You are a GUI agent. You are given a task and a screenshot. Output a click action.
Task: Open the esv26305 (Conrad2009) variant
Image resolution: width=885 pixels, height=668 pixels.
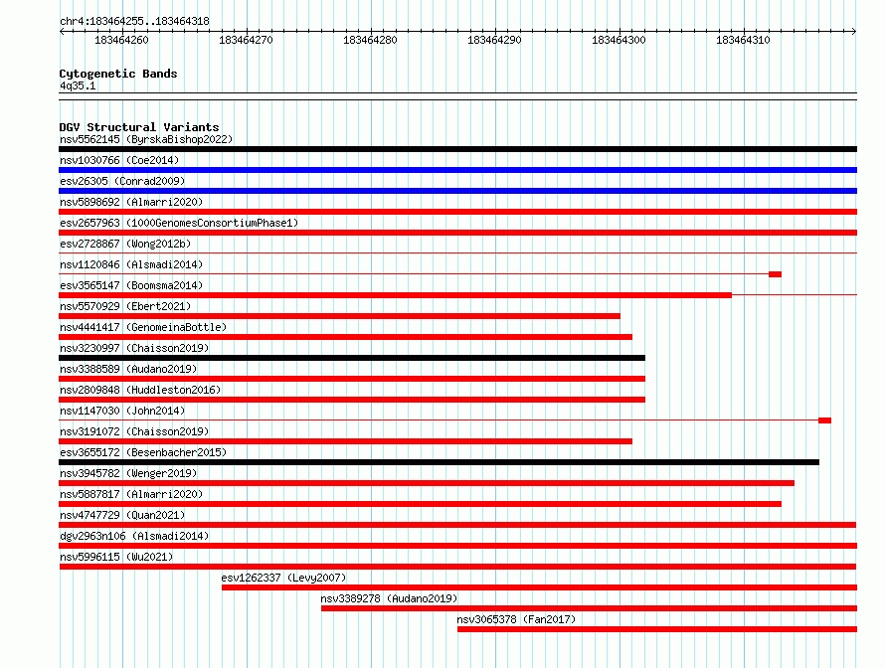tap(122, 181)
